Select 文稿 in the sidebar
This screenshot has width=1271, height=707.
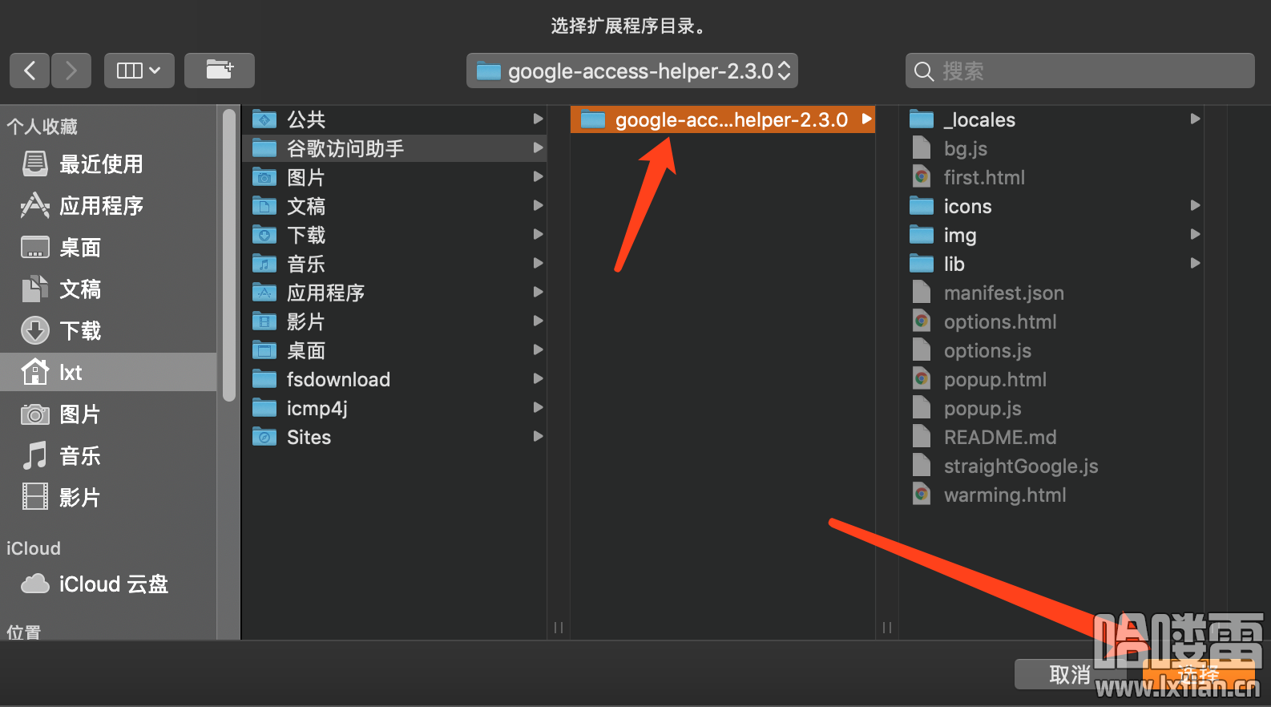(108, 289)
